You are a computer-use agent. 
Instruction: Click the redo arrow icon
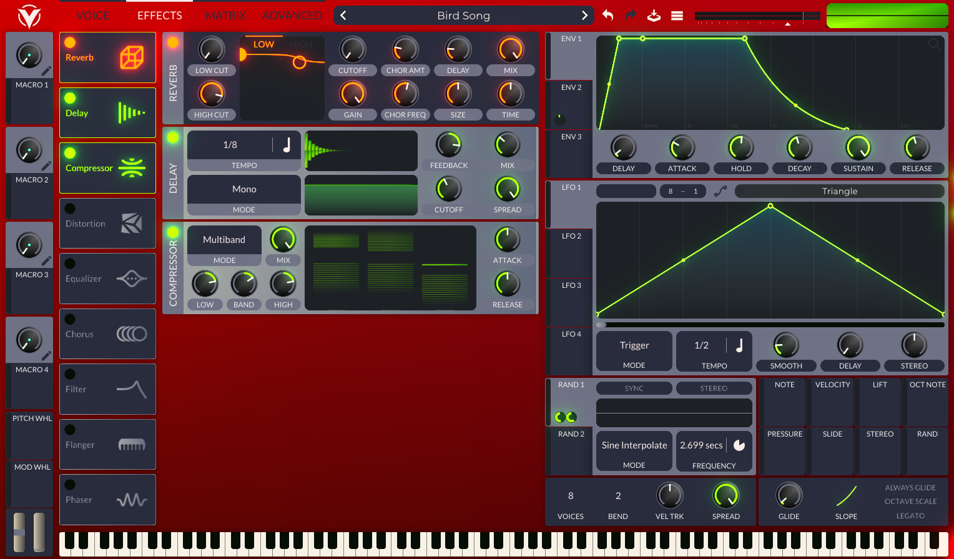[631, 16]
